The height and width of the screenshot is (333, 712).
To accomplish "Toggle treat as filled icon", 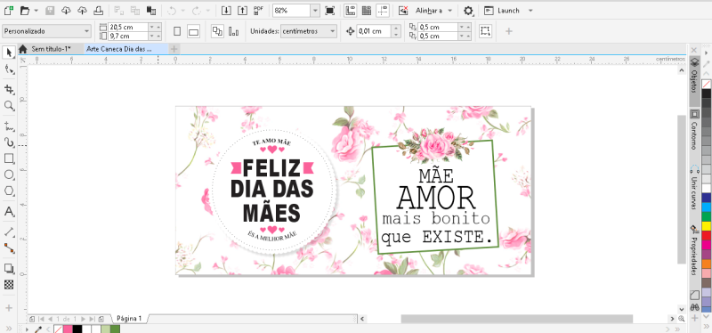I will pos(485,31).
